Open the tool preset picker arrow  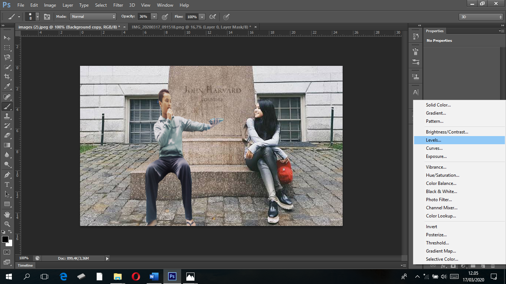click(x=19, y=17)
